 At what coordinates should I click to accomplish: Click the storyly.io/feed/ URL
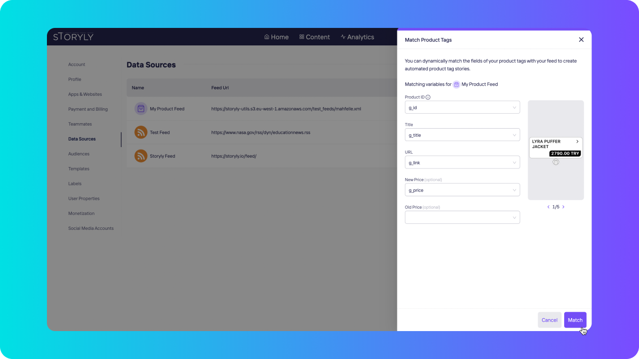coord(234,156)
